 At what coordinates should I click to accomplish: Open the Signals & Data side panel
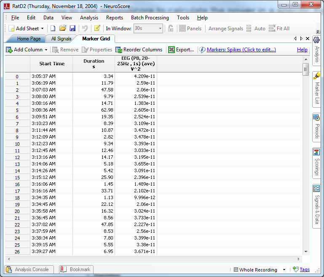coord(316,206)
